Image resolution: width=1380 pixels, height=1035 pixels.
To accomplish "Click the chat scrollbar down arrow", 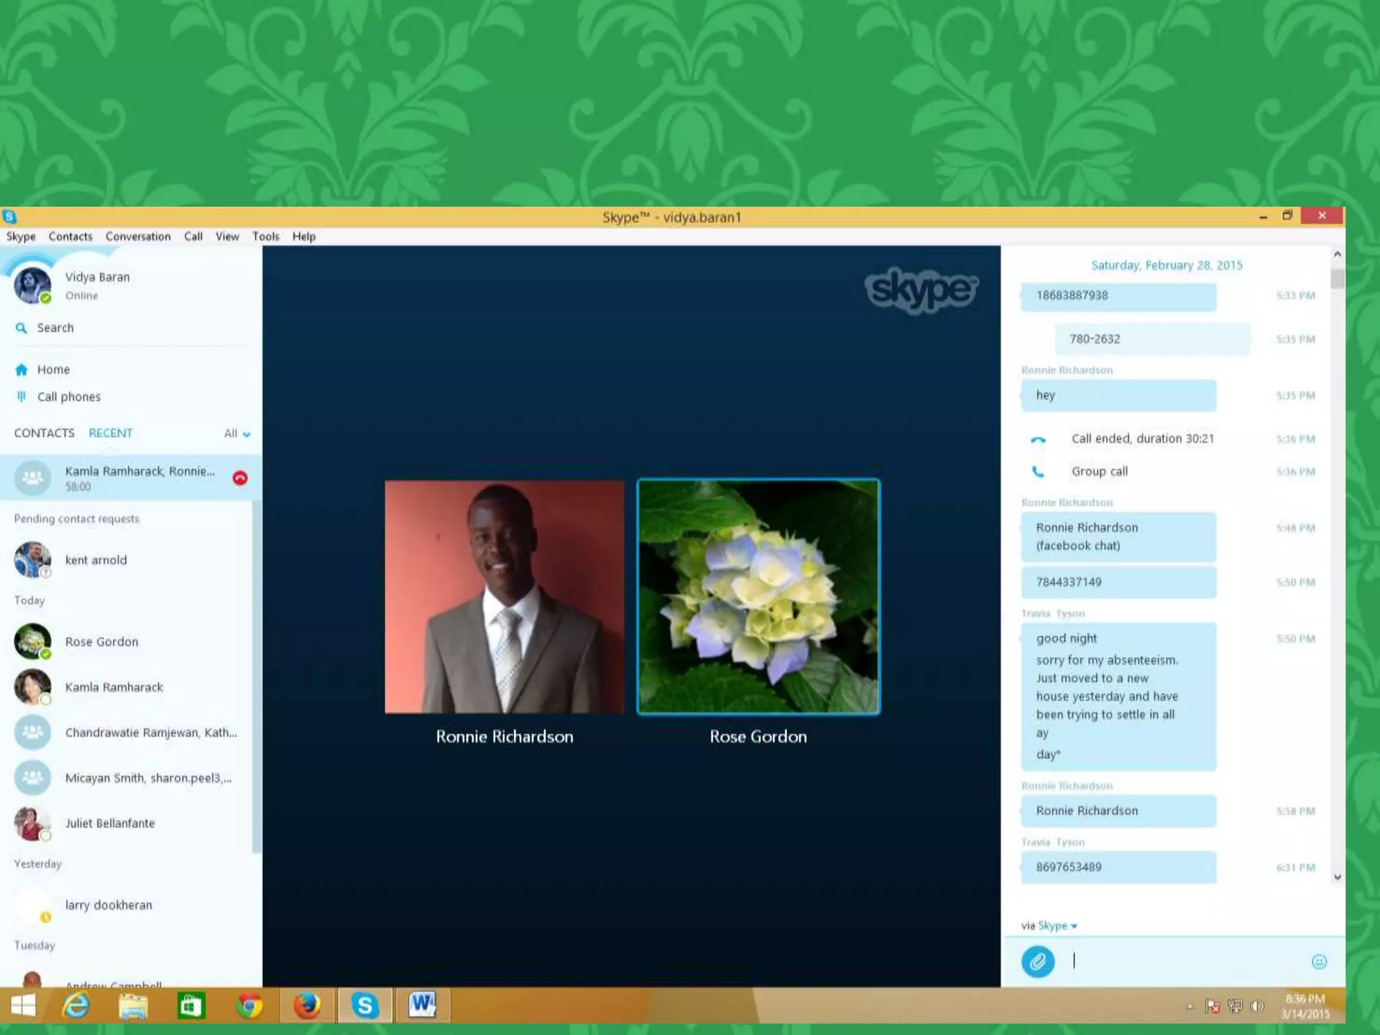I will pos(1338,877).
